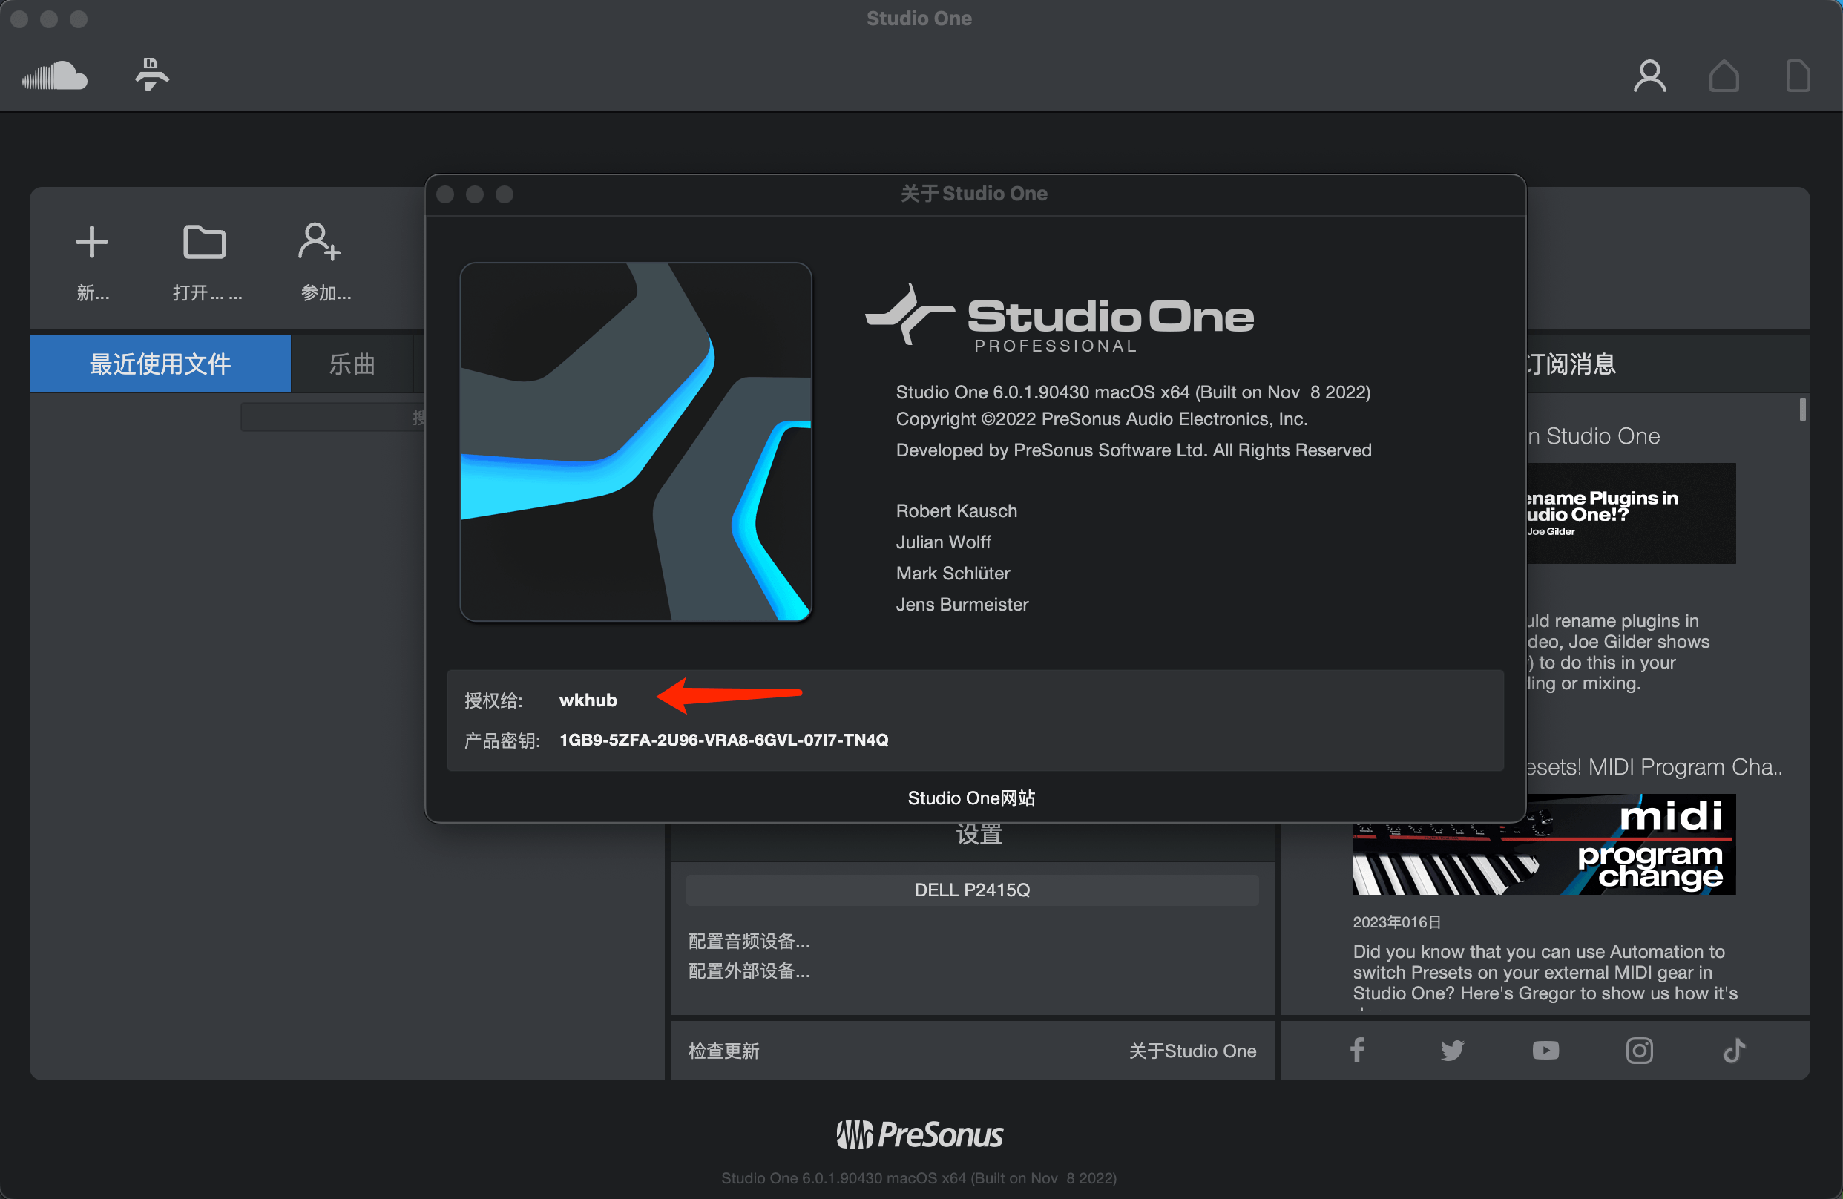The width and height of the screenshot is (1843, 1199).
Task: Switch to 乐曲 tab
Action: (352, 364)
